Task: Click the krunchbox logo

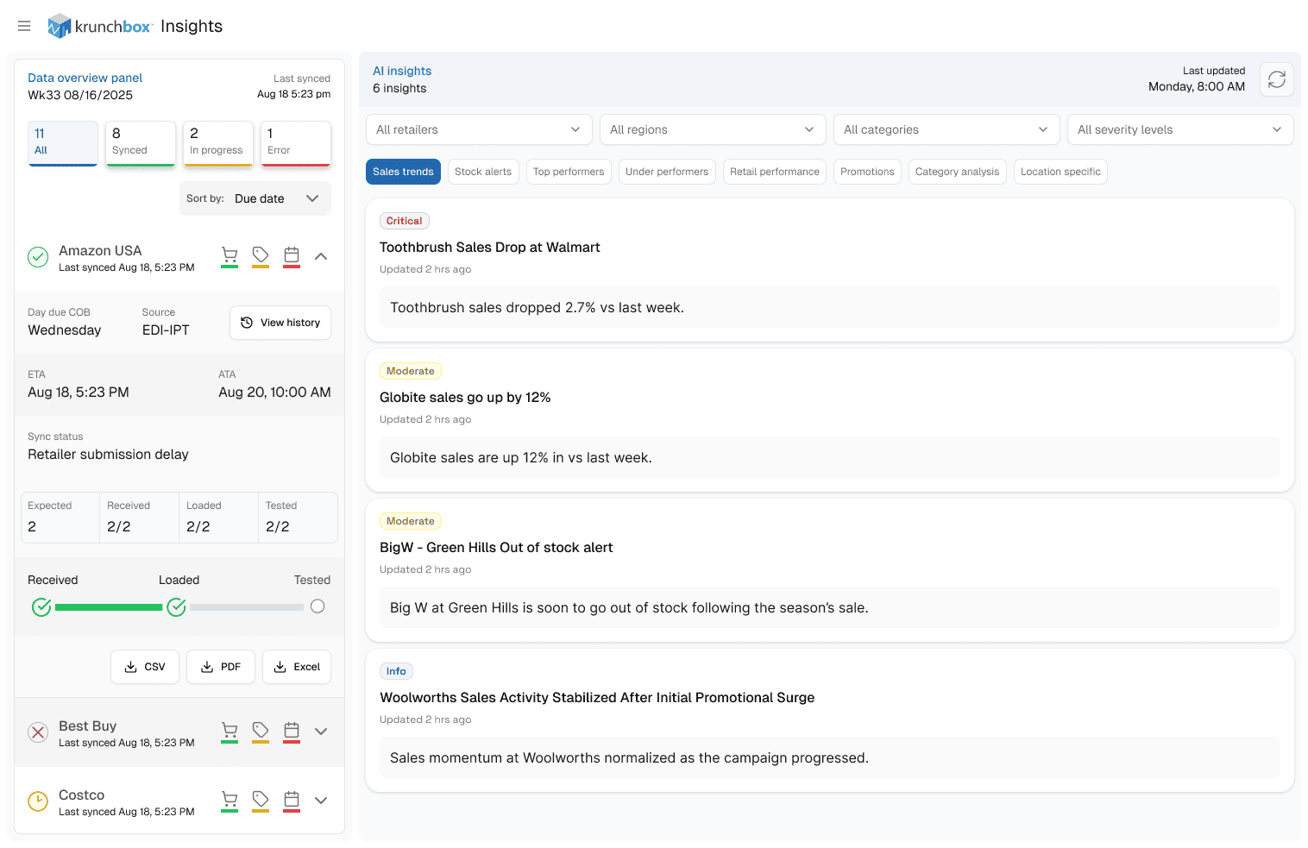Action: pos(99,26)
